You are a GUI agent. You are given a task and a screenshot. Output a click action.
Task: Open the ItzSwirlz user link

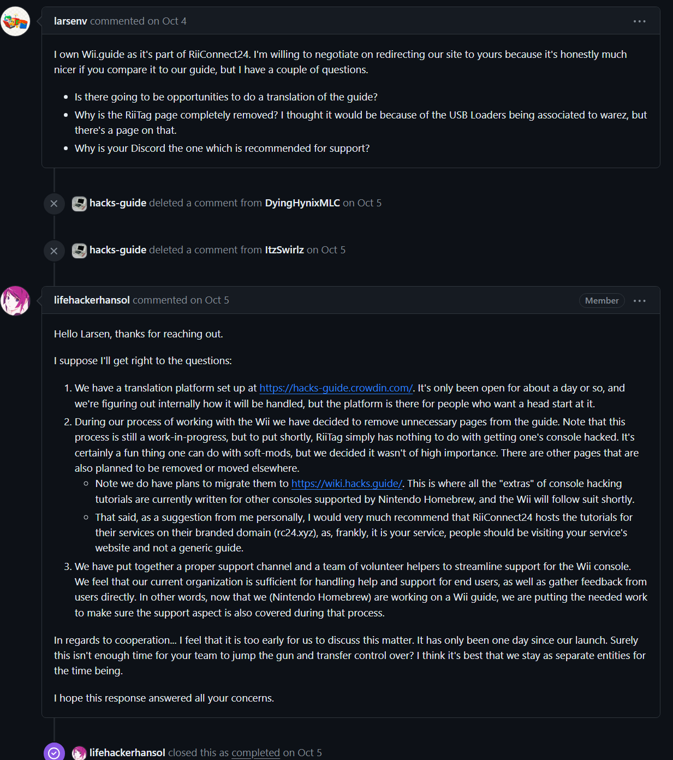(x=284, y=250)
